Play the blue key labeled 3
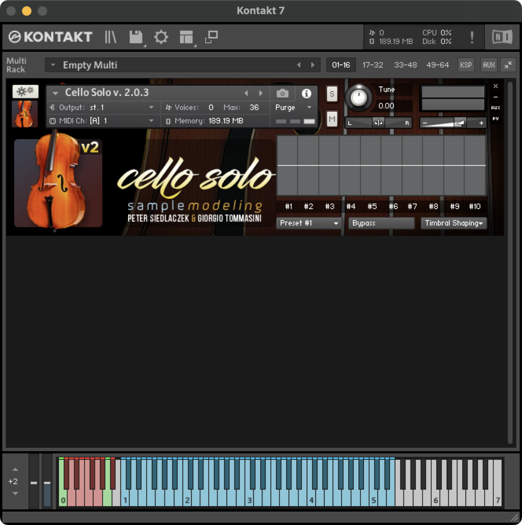This screenshot has height=525, width=522. coord(249,499)
